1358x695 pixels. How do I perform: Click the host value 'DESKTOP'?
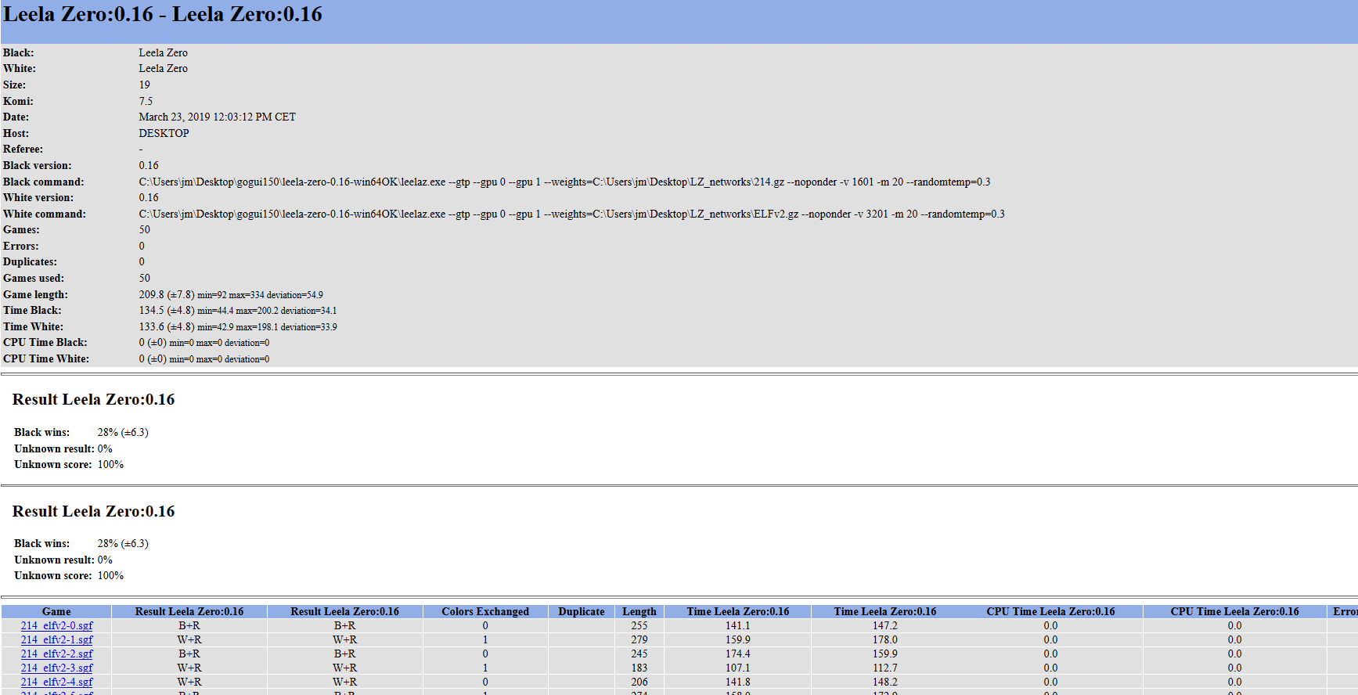[164, 133]
